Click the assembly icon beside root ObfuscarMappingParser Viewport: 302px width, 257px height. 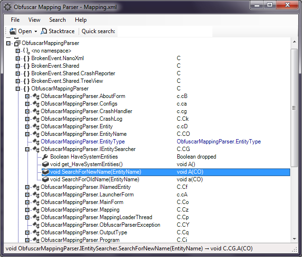[x=17, y=43]
